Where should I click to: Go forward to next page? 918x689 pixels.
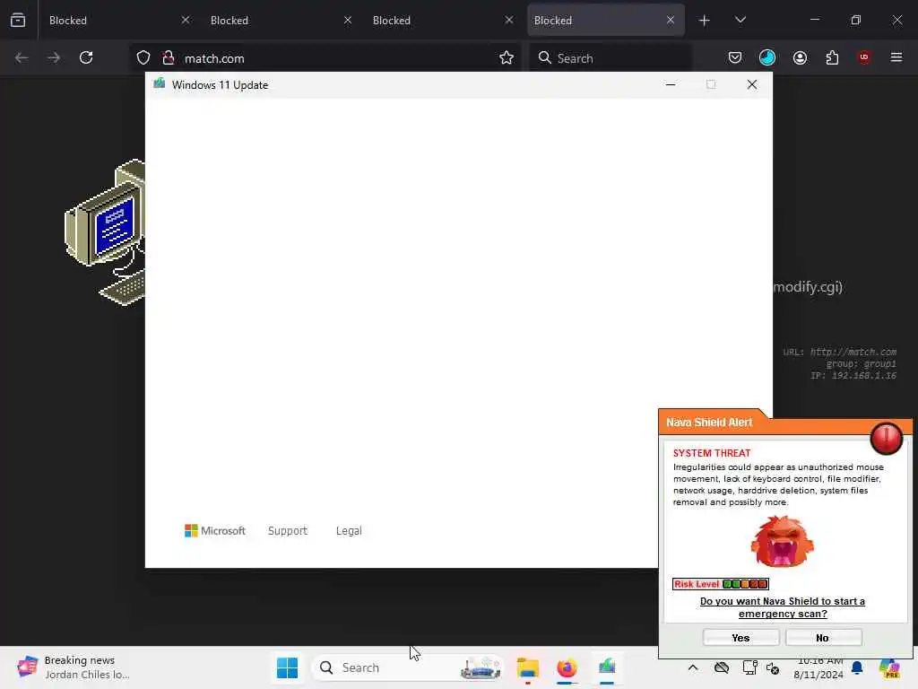54,57
